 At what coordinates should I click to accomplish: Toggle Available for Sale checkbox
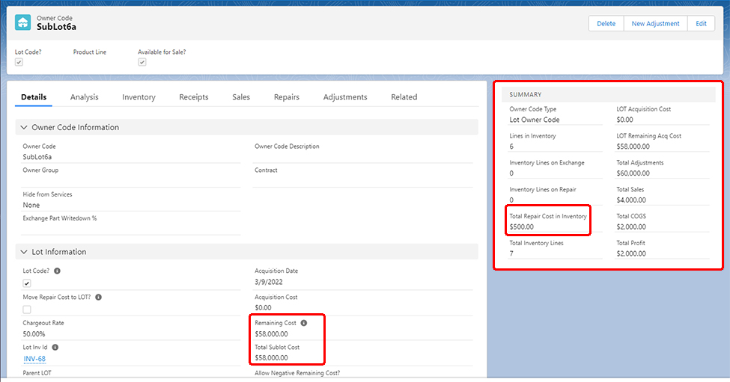(142, 62)
